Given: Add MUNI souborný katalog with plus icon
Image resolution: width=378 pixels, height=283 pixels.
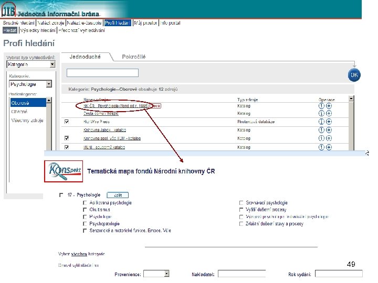Looking at the screenshot, I should tap(329, 147).
